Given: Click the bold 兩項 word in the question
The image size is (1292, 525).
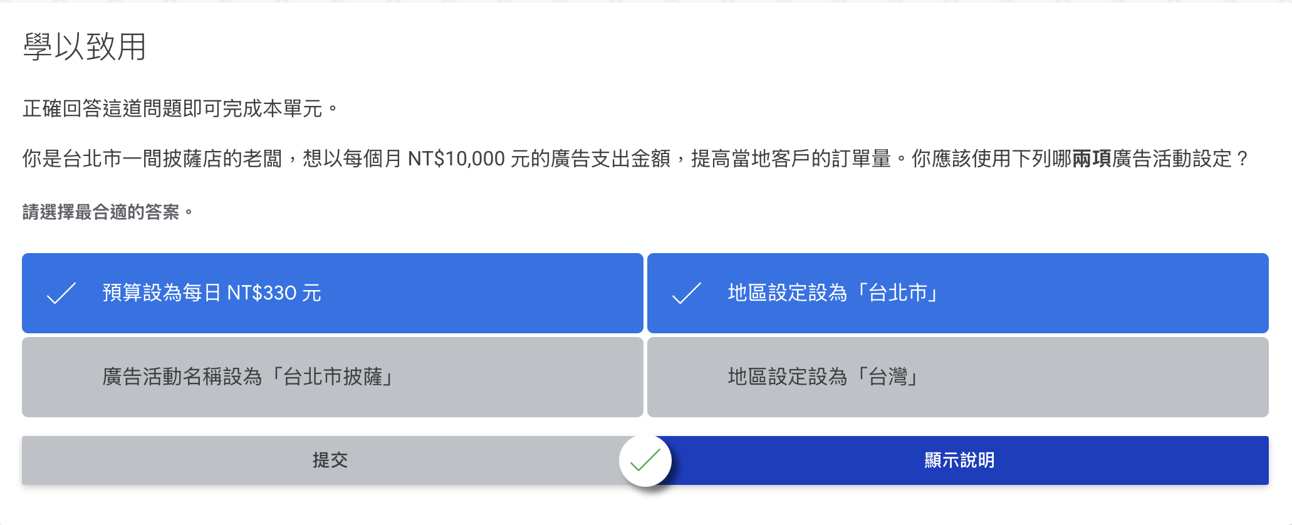Looking at the screenshot, I should coord(1091,159).
